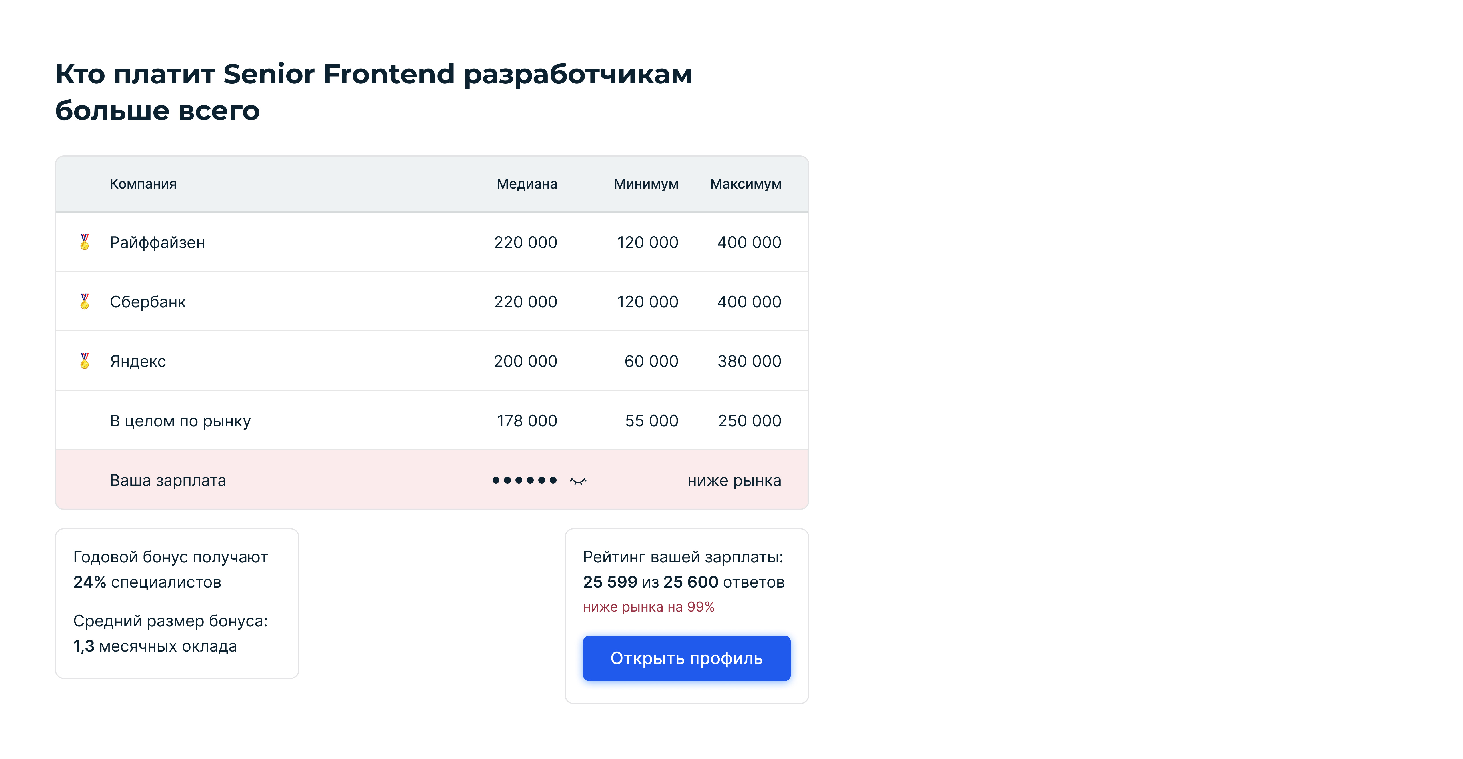Screen dimensions: 1463x759
Task: Select the Яндекс company name
Action: [x=137, y=361]
